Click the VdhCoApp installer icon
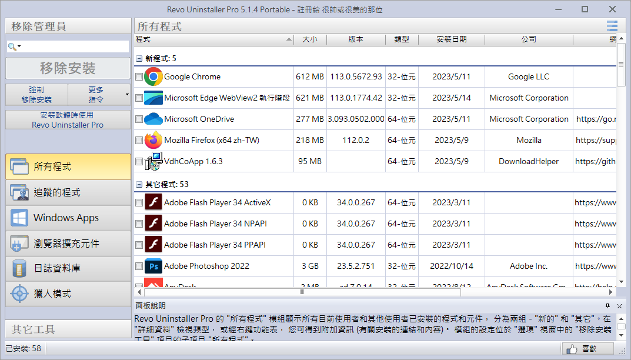The width and height of the screenshot is (631, 360). coord(153,161)
